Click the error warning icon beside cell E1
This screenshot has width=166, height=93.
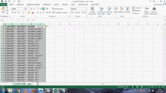[x=47, y=27]
